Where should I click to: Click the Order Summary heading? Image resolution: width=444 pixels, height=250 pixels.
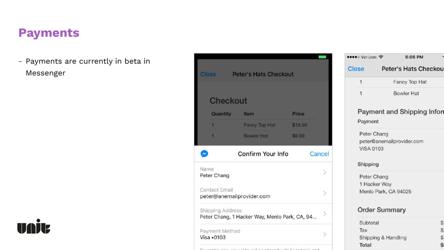382,210
